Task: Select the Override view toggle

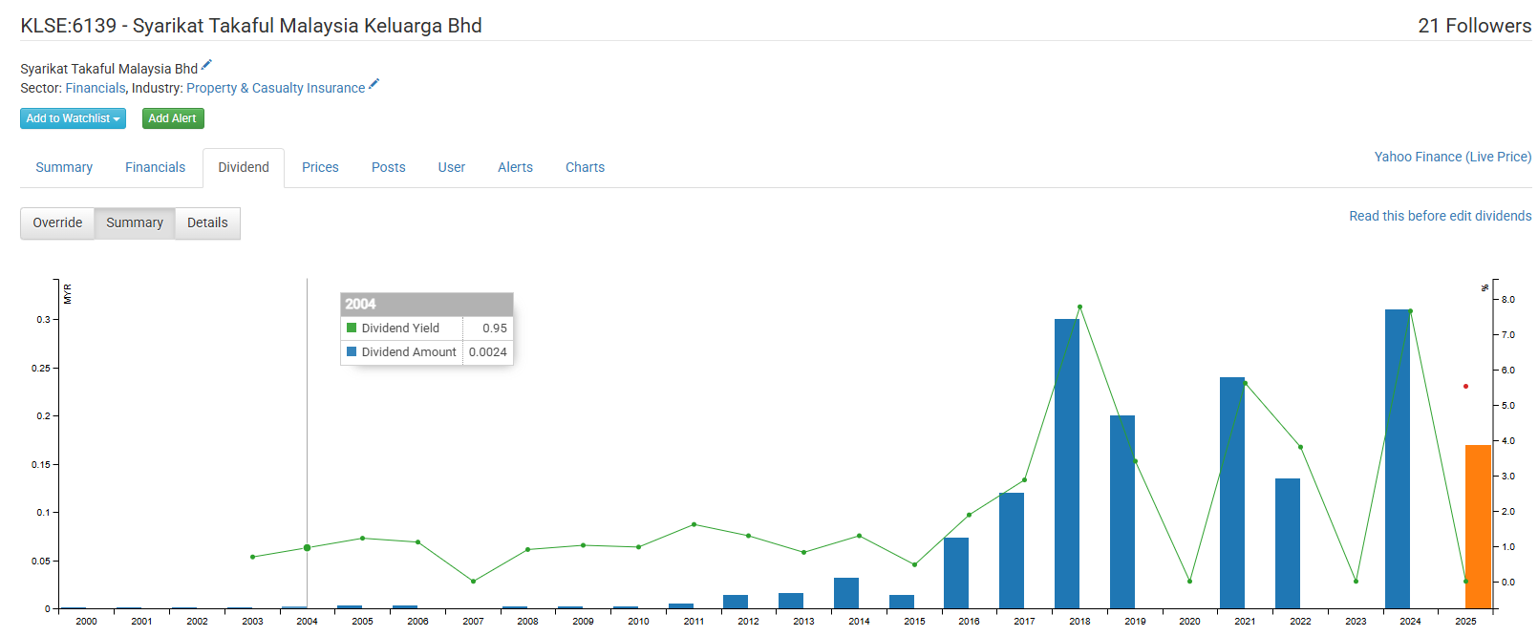Action: [x=57, y=223]
